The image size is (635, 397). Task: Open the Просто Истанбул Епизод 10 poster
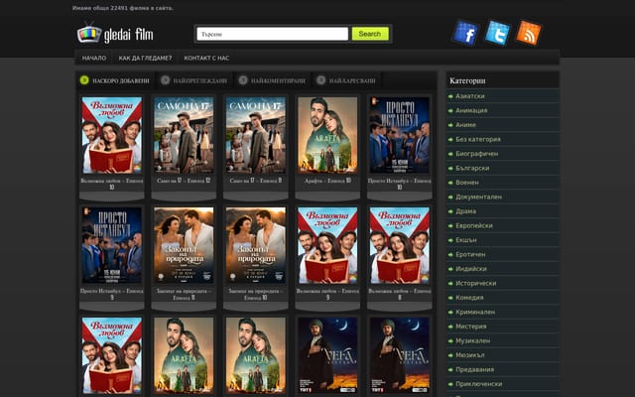pos(399,135)
